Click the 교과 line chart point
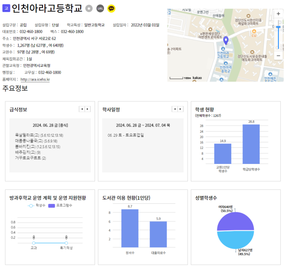 (x=34, y=243)
